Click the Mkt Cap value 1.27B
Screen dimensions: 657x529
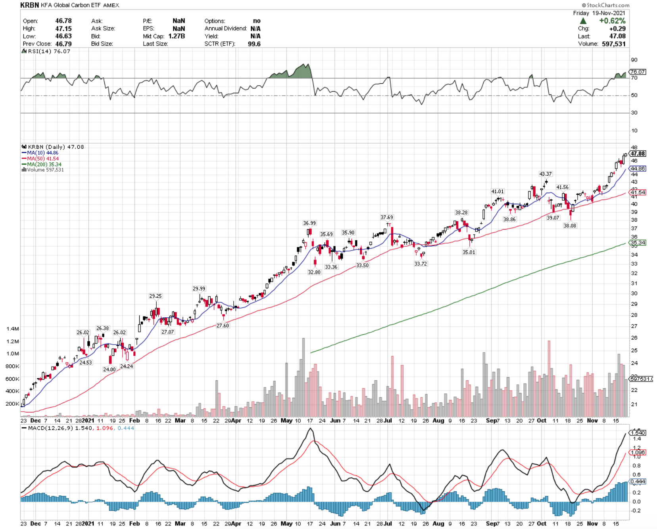click(177, 36)
